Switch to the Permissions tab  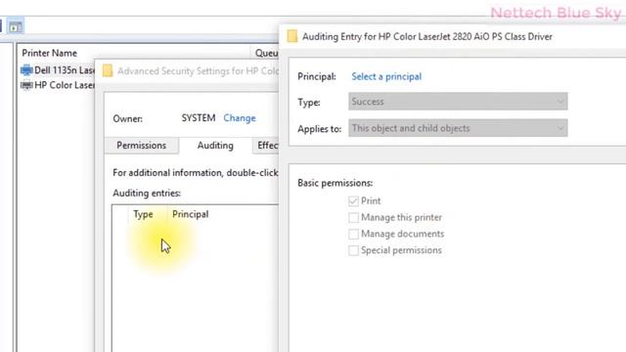click(141, 146)
